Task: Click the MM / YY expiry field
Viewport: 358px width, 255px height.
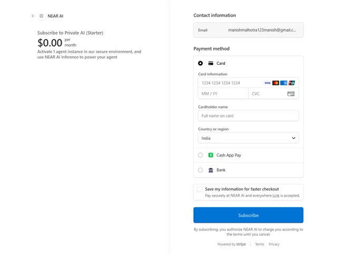Action: [223, 94]
